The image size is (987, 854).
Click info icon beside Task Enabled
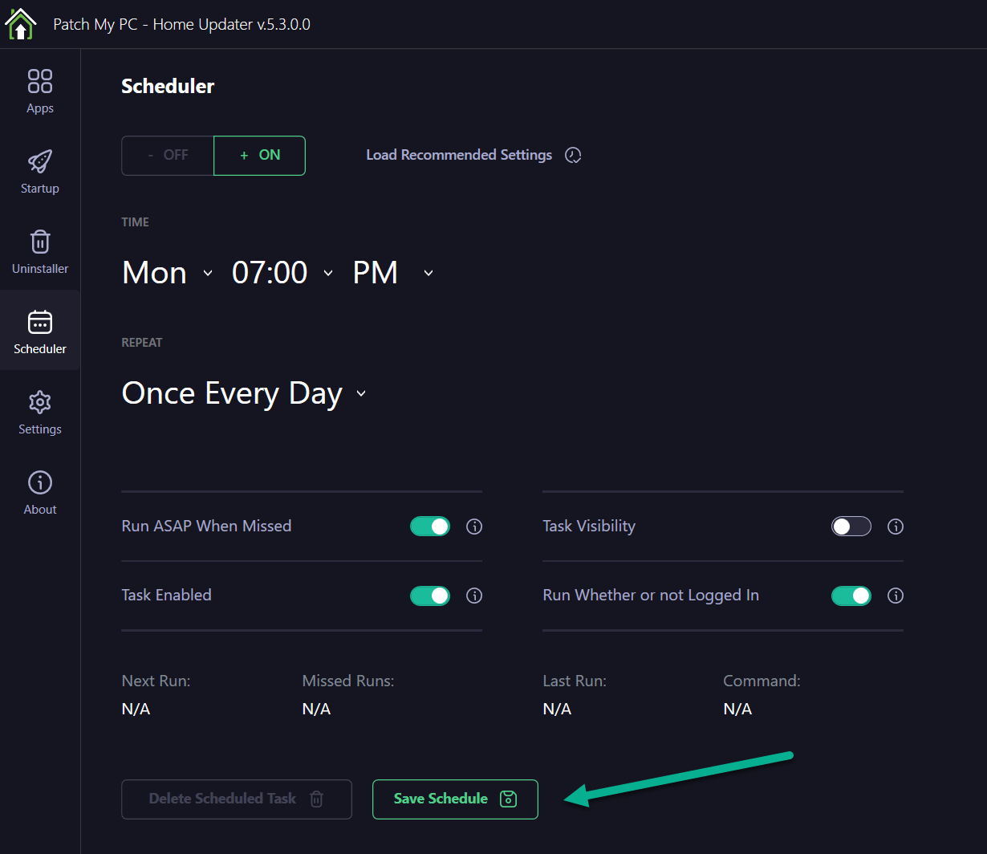(x=474, y=596)
